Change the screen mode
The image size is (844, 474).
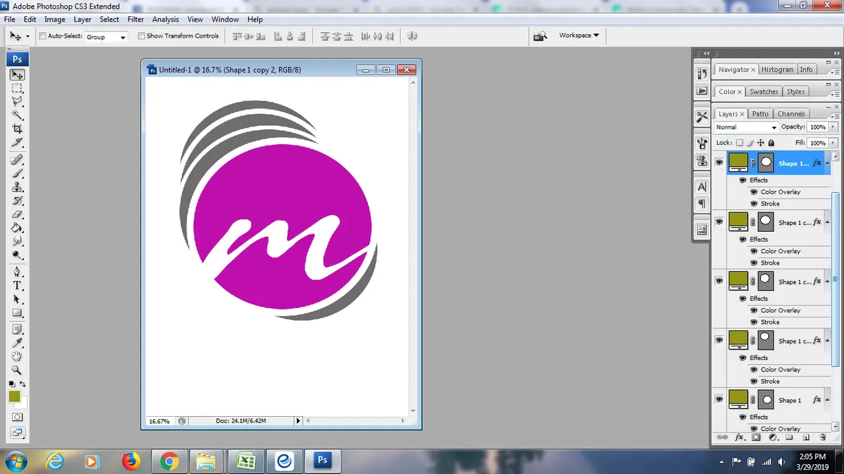click(17, 433)
